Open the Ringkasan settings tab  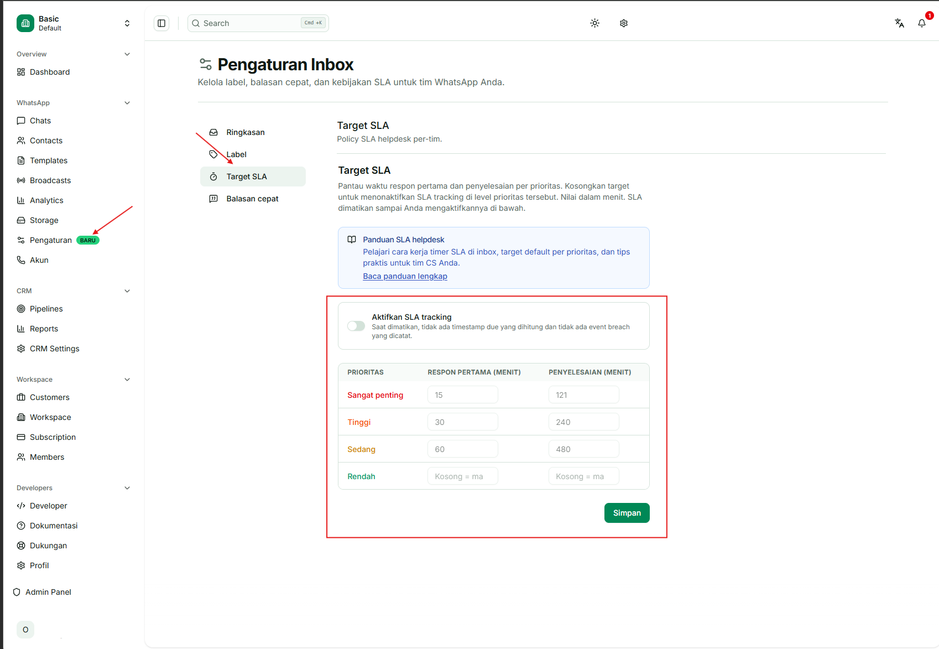[x=253, y=132]
